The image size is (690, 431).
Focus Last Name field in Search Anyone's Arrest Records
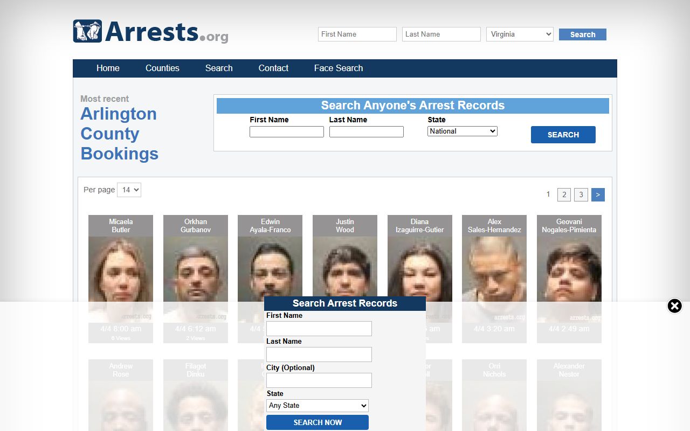(x=367, y=131)
